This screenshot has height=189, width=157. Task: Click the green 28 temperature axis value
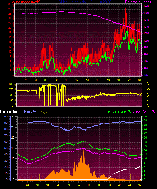tap(145, 121)
